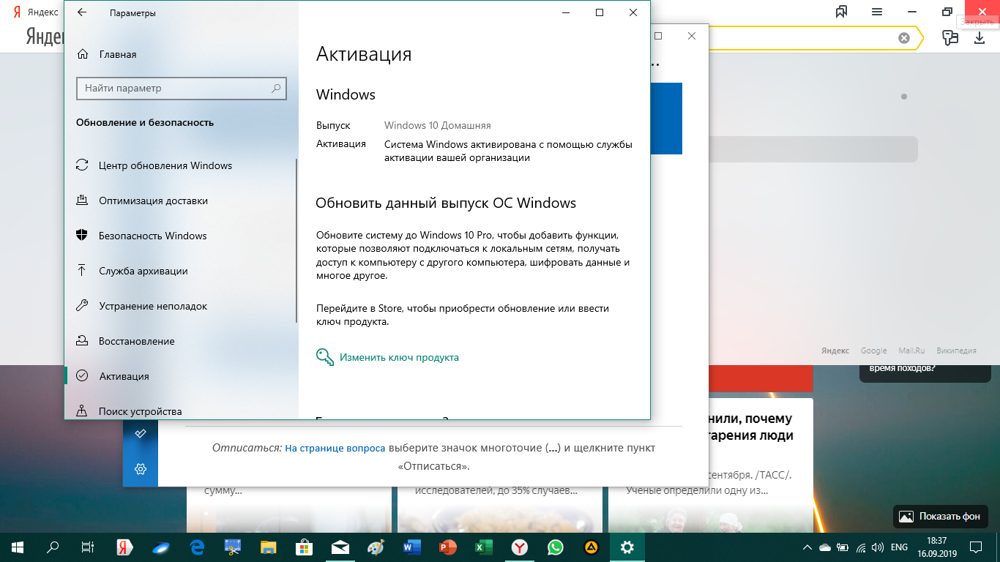Image resolution: width=1000 pixels, height=562 pixels.
Task: Open Устранение неполадок section
Action: [181, 306]
